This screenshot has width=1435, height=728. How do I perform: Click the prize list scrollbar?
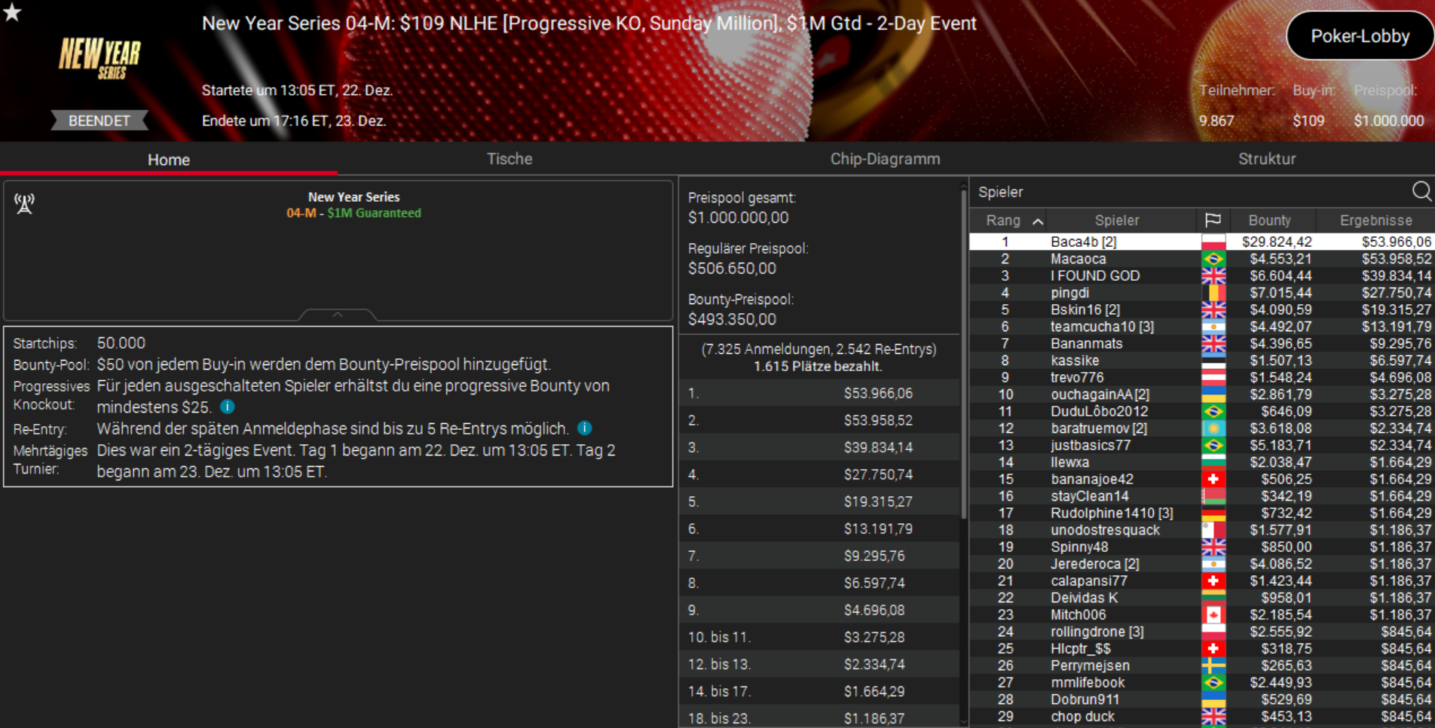pyautogui.click(x=963, y=354)
